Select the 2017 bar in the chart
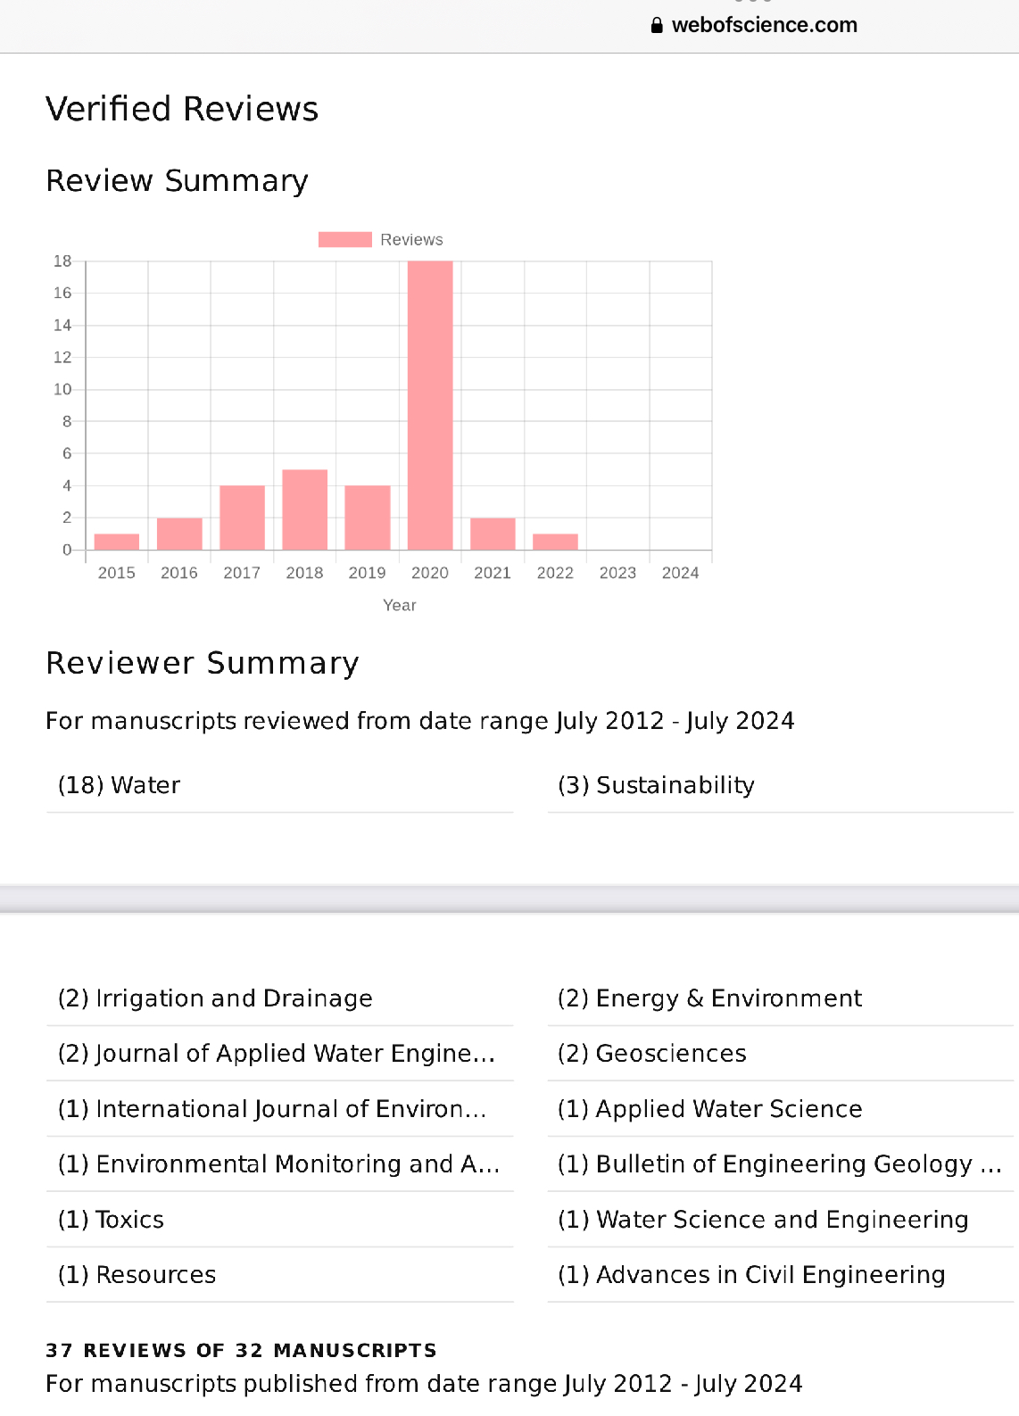 click(243, 518)
